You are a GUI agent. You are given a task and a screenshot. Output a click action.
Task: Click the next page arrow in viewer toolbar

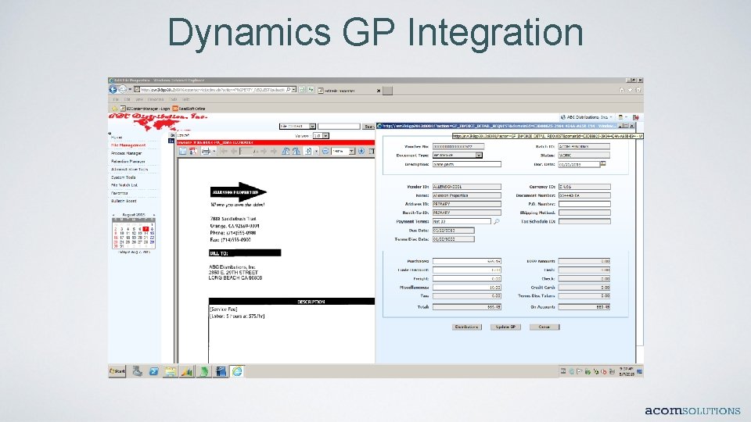coord(264,151)
